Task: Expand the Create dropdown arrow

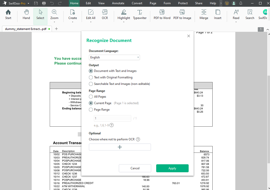Action: pos(73,22)
